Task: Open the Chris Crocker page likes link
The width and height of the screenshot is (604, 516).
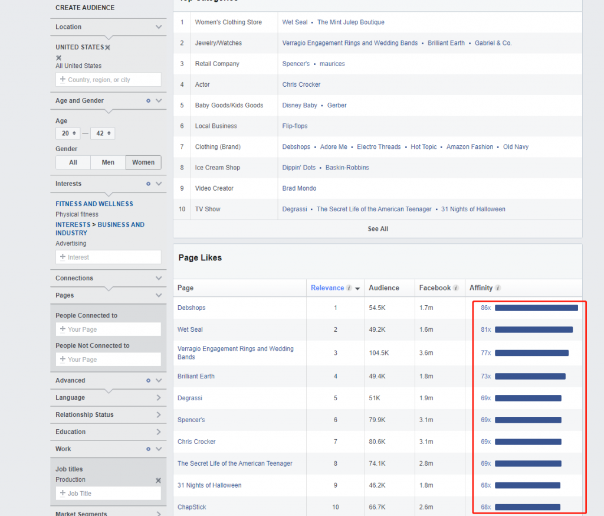Action: [196, 442]
